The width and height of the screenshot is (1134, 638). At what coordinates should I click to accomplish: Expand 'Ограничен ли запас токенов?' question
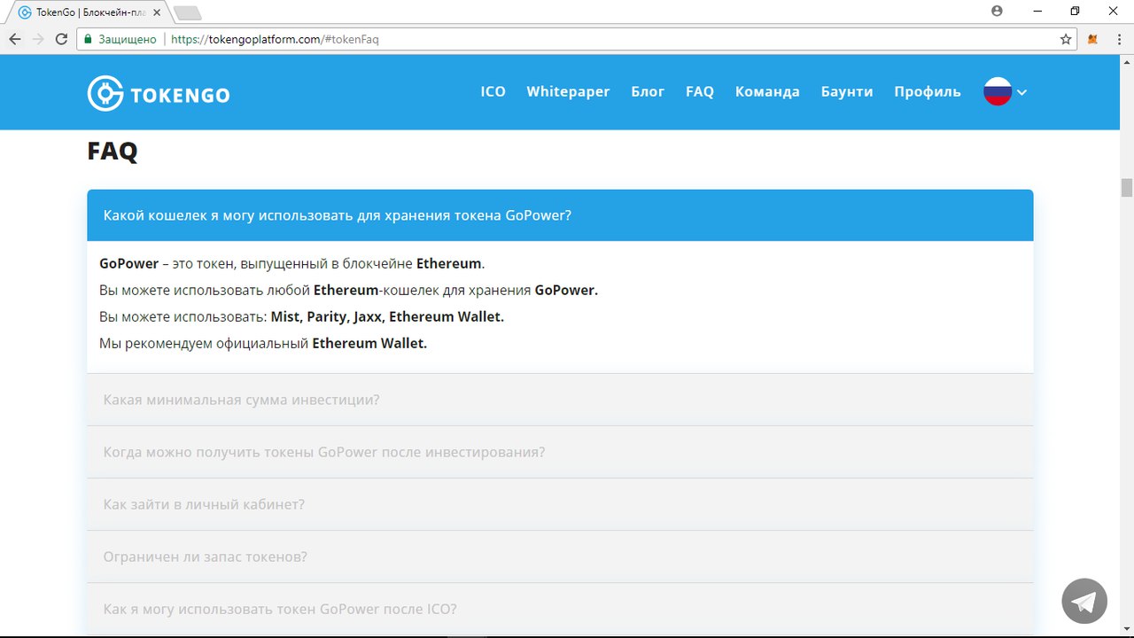[x=560, y=556]
